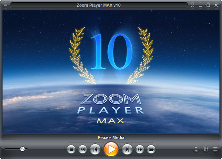Image resolution: width=222 pixels, height=159 pixels.
Task: Click the video display area
Action: (111, 71)
